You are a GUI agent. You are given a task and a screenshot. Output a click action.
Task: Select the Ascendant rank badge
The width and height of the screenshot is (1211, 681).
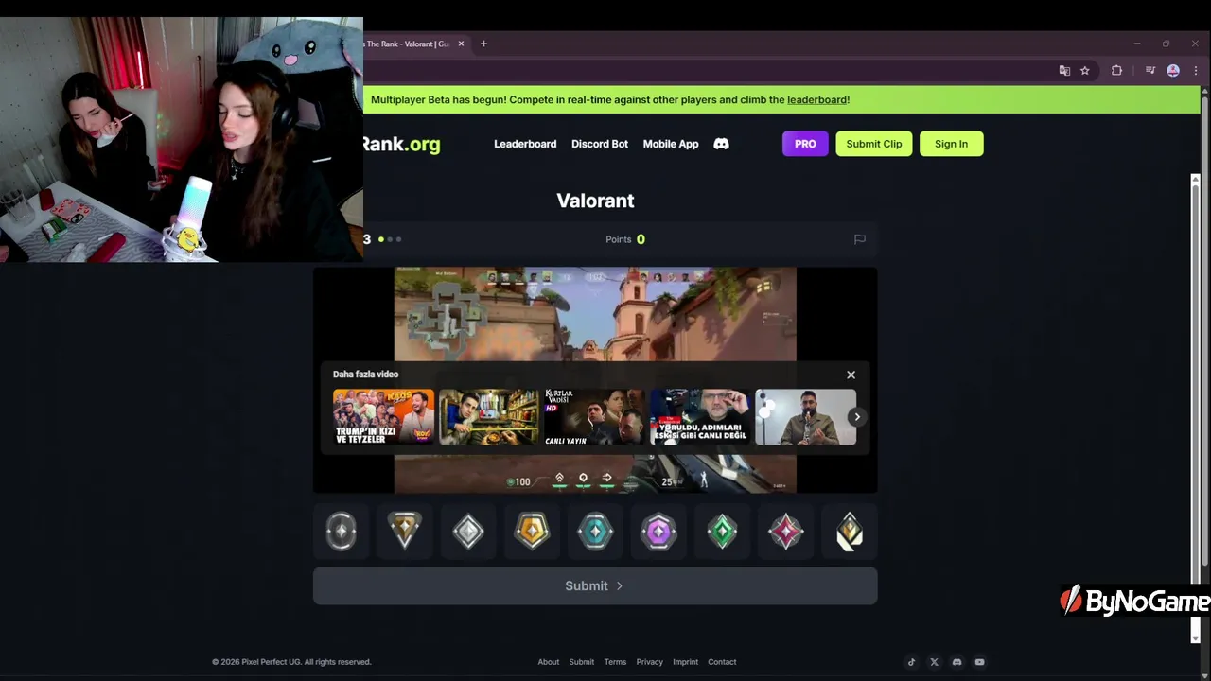pos(722,532)
